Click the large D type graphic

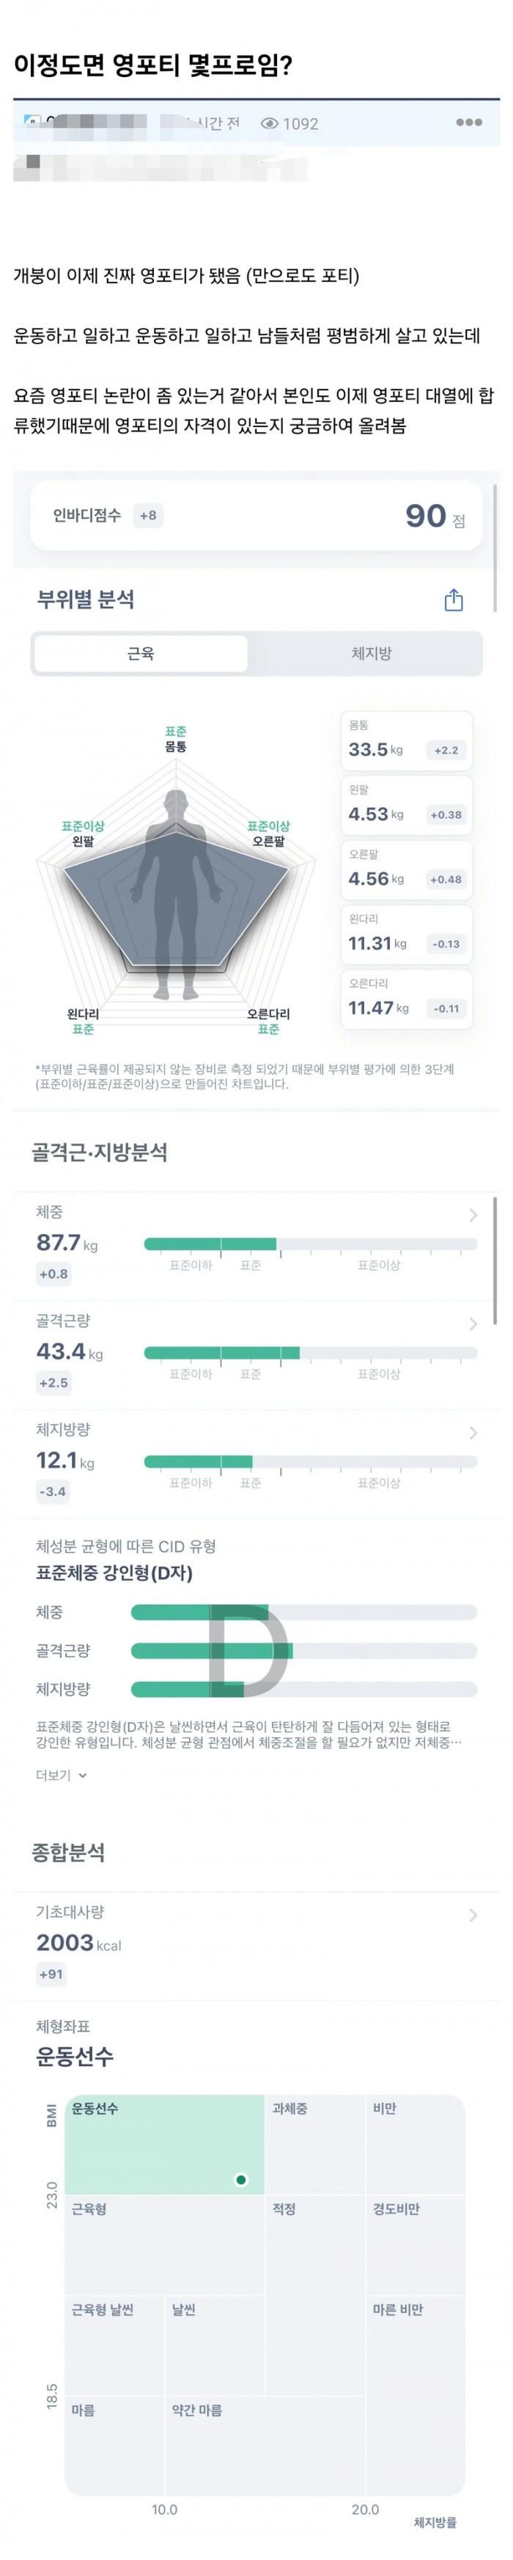pos(248,1651)
